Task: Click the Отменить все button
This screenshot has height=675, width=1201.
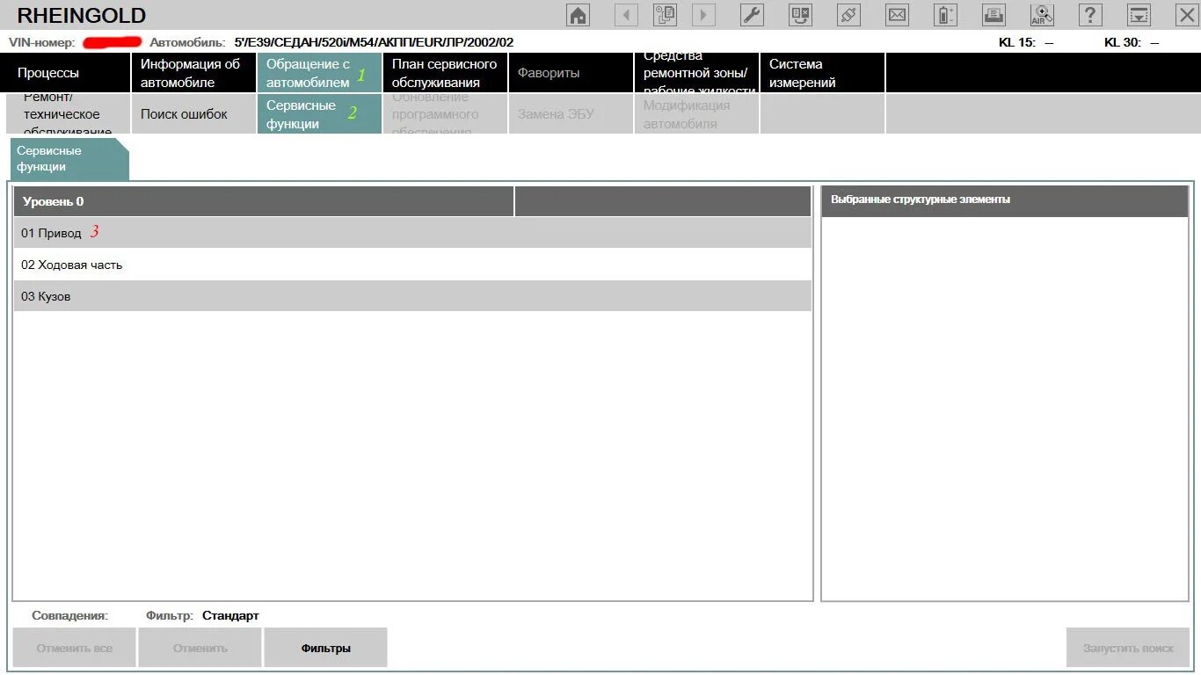Action: pos(75,648)
